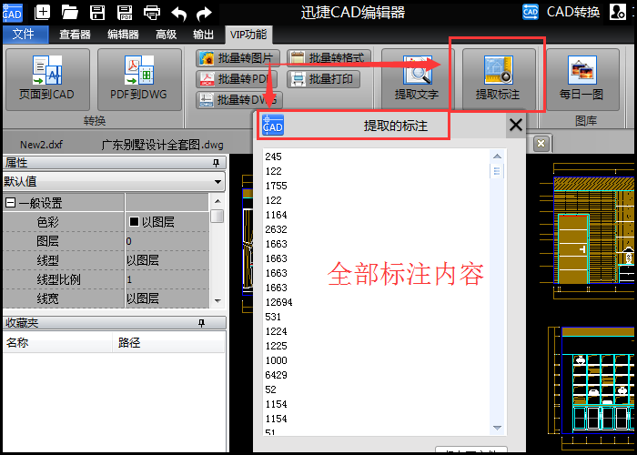Click properties panel scroll up arrow
The height and width of the screenshot is (455, 637).
click(217, 201)
